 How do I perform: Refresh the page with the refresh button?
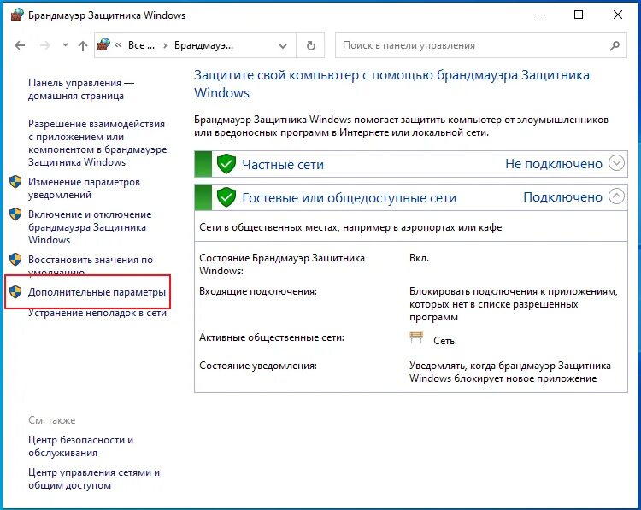coord(311,45)
